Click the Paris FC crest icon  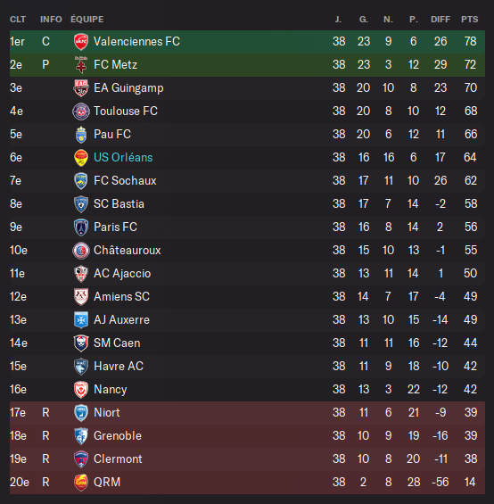pyautogui.click(x=81, y=227)
